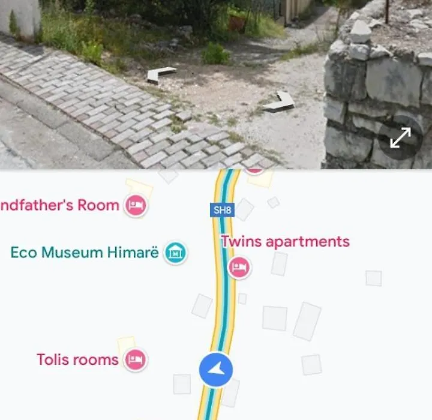Viewport: 432px width, 420px height.
Task: Open the Eco Museum Himarë text label
Action: tap(85, 253)
